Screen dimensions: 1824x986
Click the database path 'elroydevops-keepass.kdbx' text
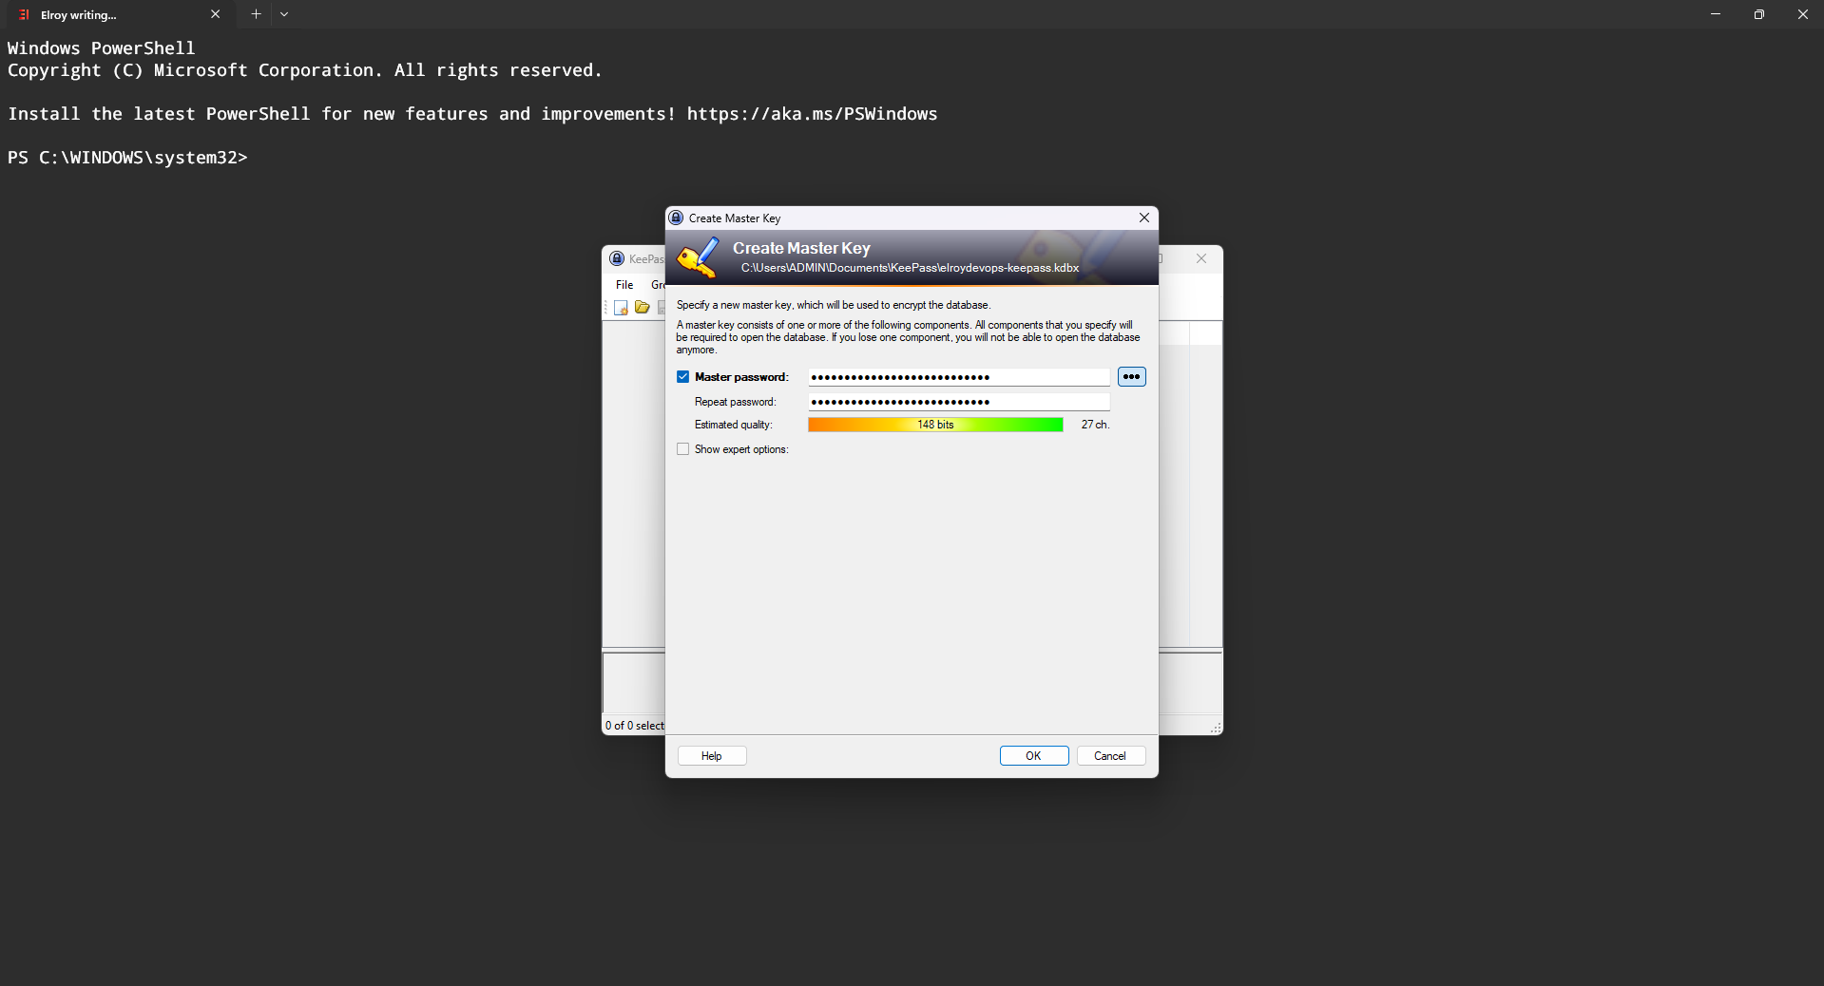tap(1010, 268)
